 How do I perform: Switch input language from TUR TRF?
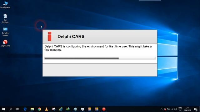[180, 109]
